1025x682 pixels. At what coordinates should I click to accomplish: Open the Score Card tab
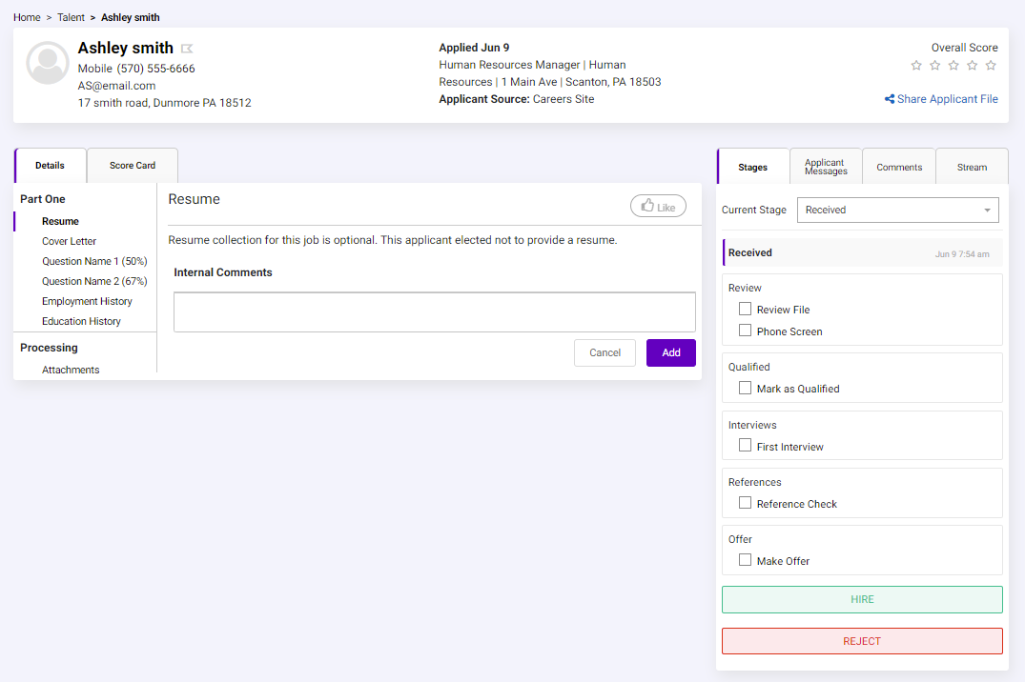133,166
